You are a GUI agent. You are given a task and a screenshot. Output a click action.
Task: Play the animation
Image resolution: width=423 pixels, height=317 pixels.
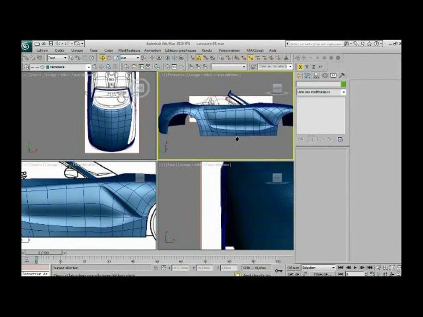(355, 267)
